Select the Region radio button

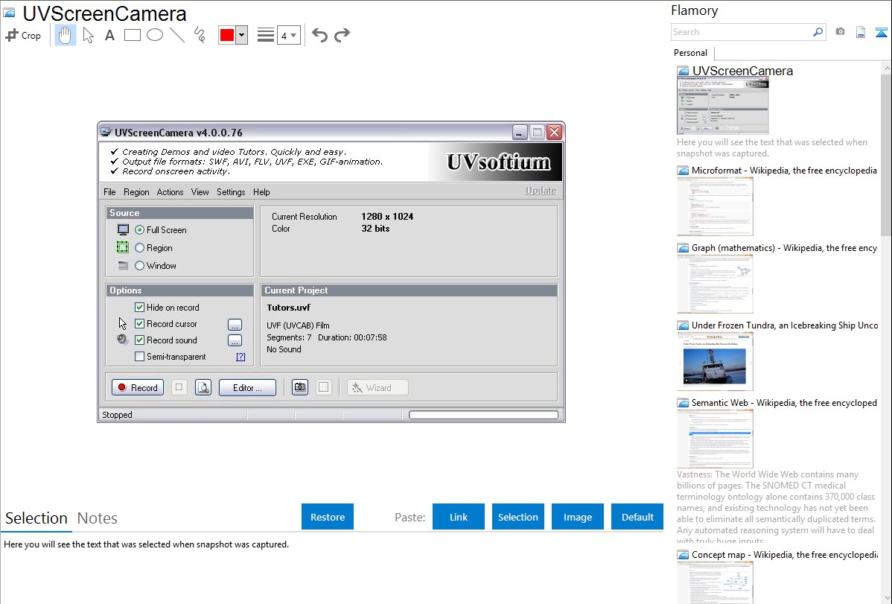tap(140, 248)
